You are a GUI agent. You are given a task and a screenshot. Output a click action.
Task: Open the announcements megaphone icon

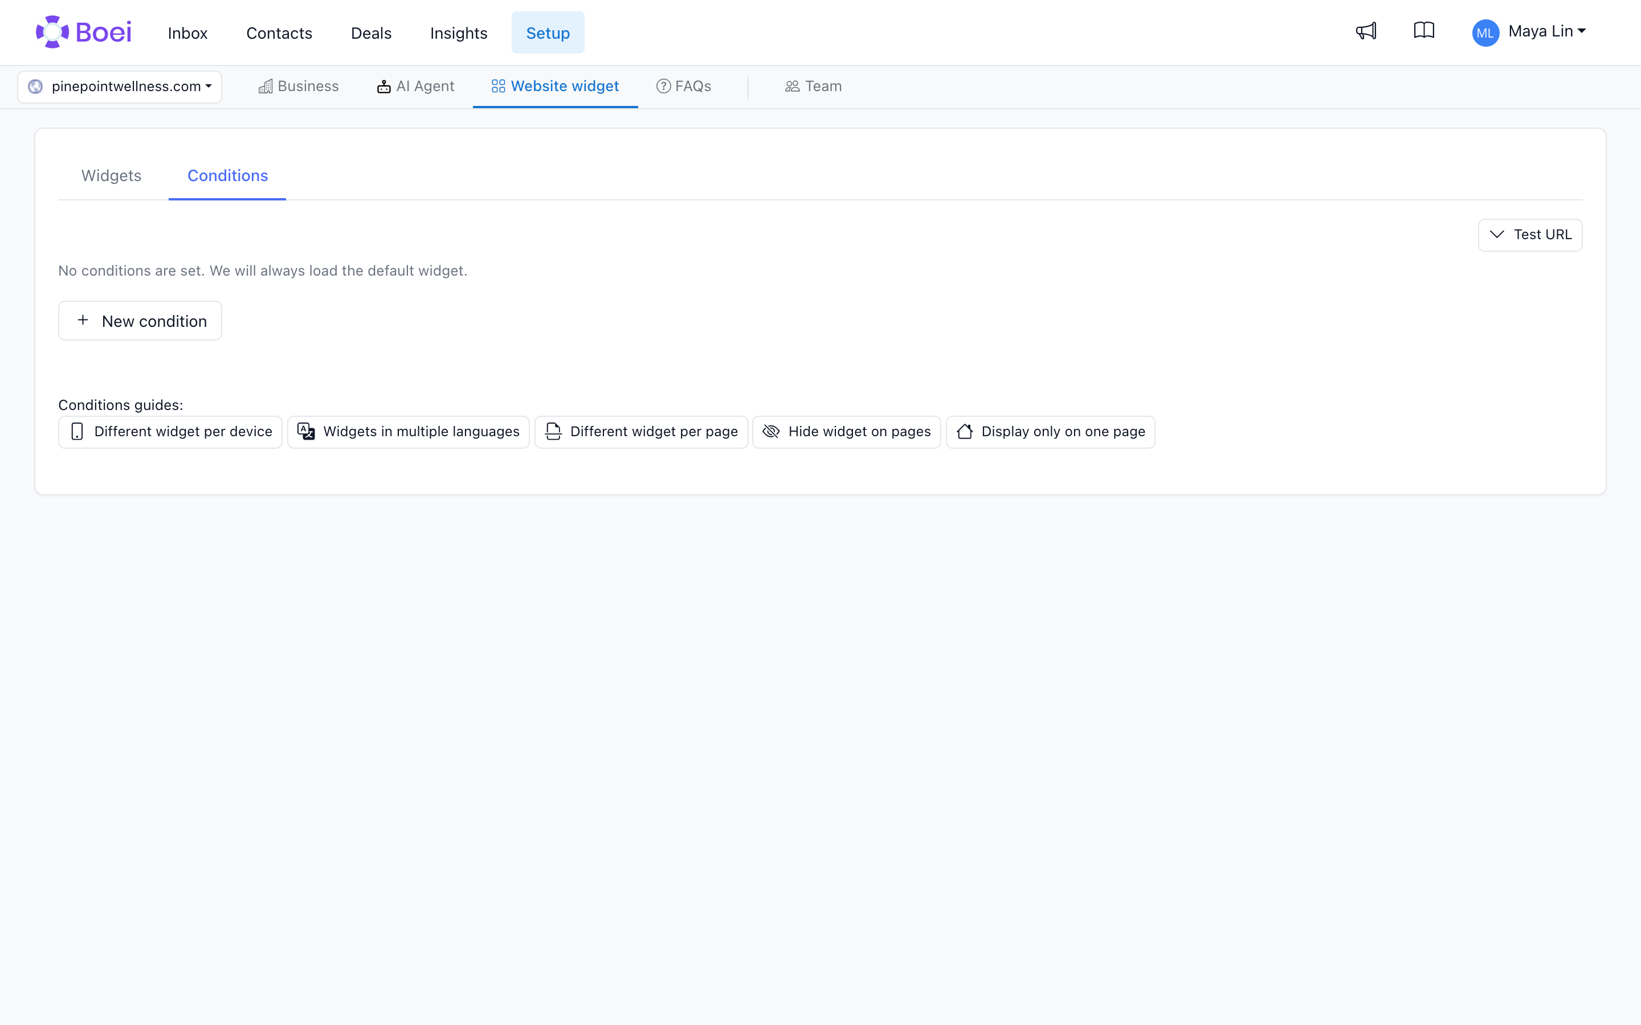click(1366, 31)
